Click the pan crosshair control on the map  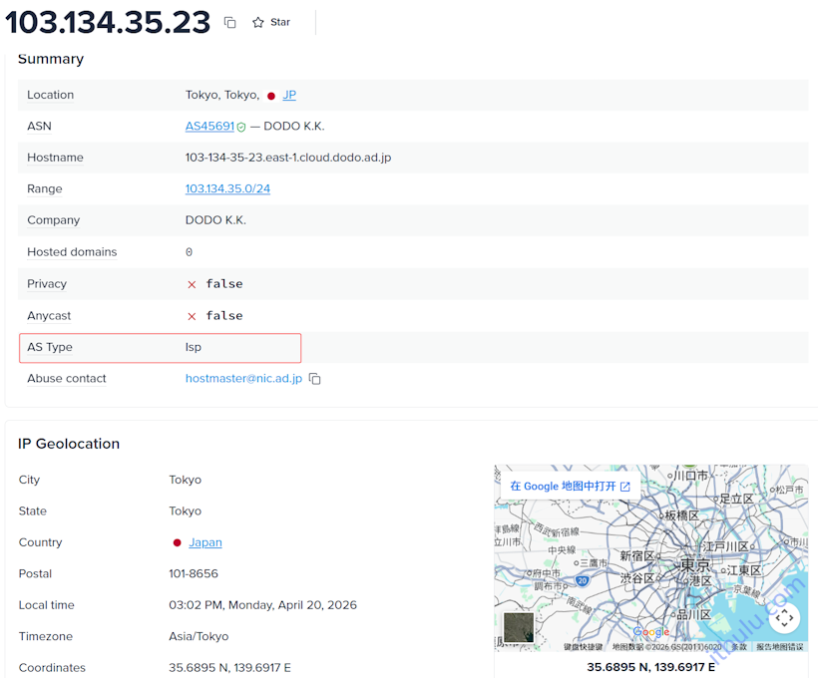[x=784, y=618]
